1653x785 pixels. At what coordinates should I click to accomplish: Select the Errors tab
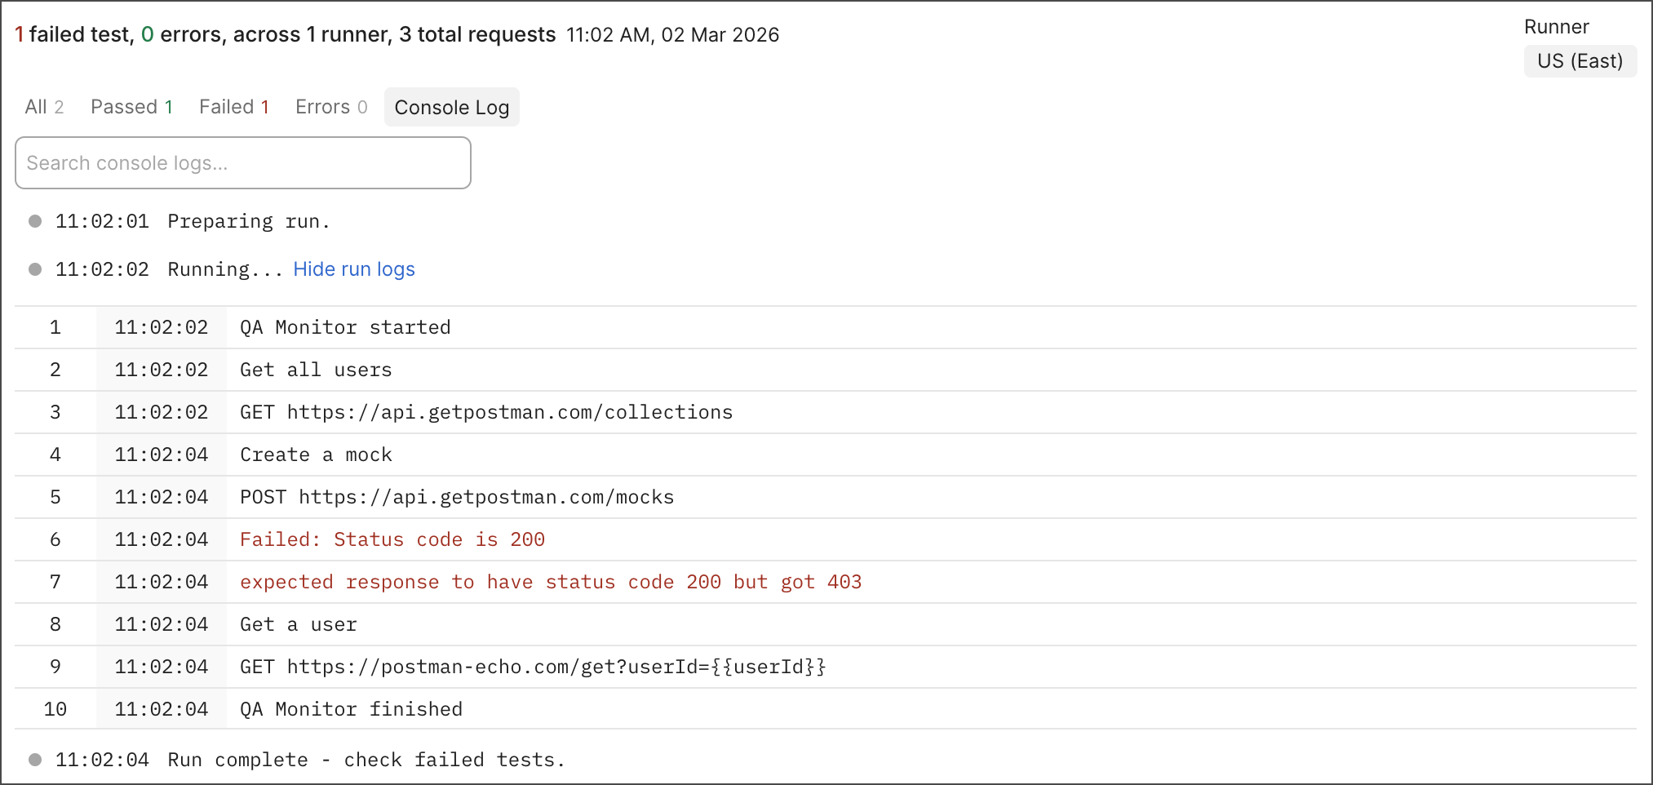click(330, 107)
